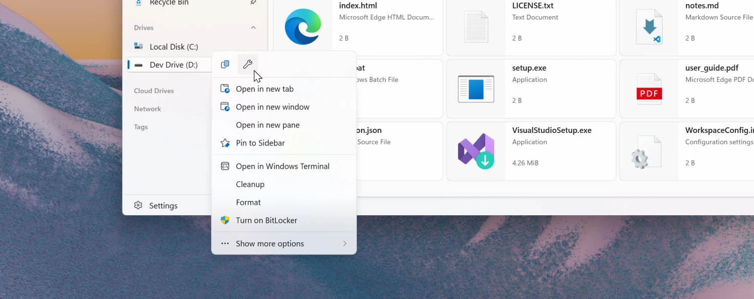754x299 pixels.
Task: Click the Microsoft Edge icon on index.html
Action: click(302, 27)
